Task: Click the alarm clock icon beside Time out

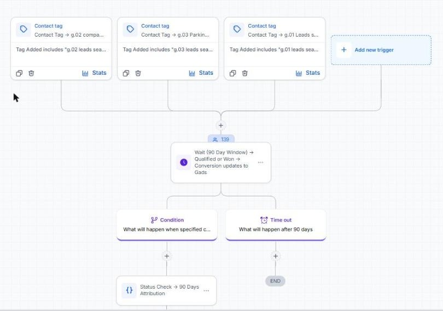Action: coord(264,220)
